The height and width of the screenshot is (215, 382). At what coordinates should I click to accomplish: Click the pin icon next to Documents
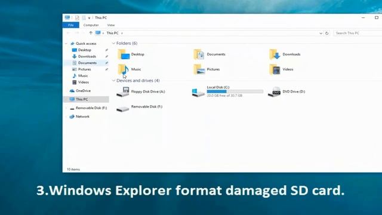[x=106, y=63]
